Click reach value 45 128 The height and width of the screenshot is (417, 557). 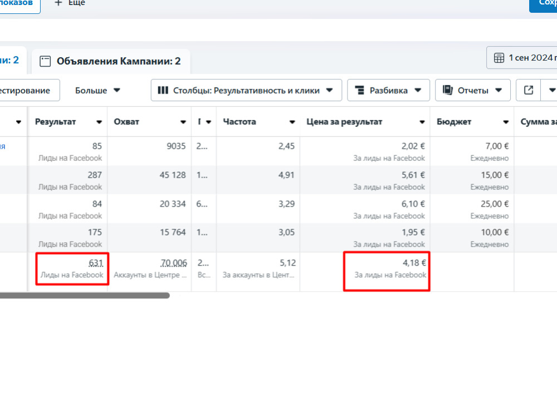tap(173, 175)
